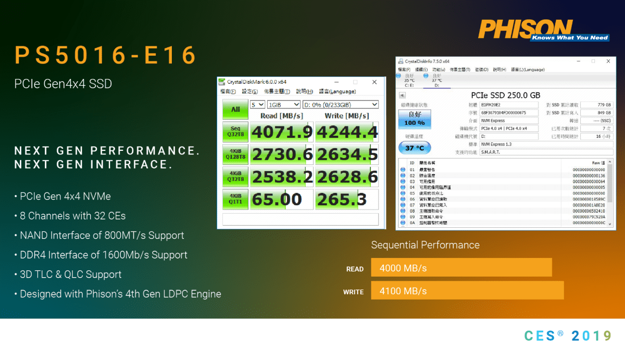
Task: Click the CrystalDiskMark title bar app icon
Action: [x=222, y=82]
